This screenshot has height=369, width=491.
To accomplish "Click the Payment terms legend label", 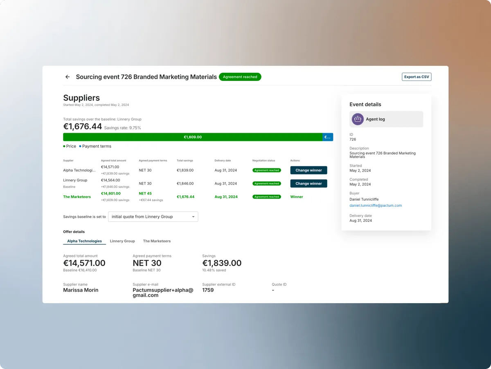I will tap(97, 146).
